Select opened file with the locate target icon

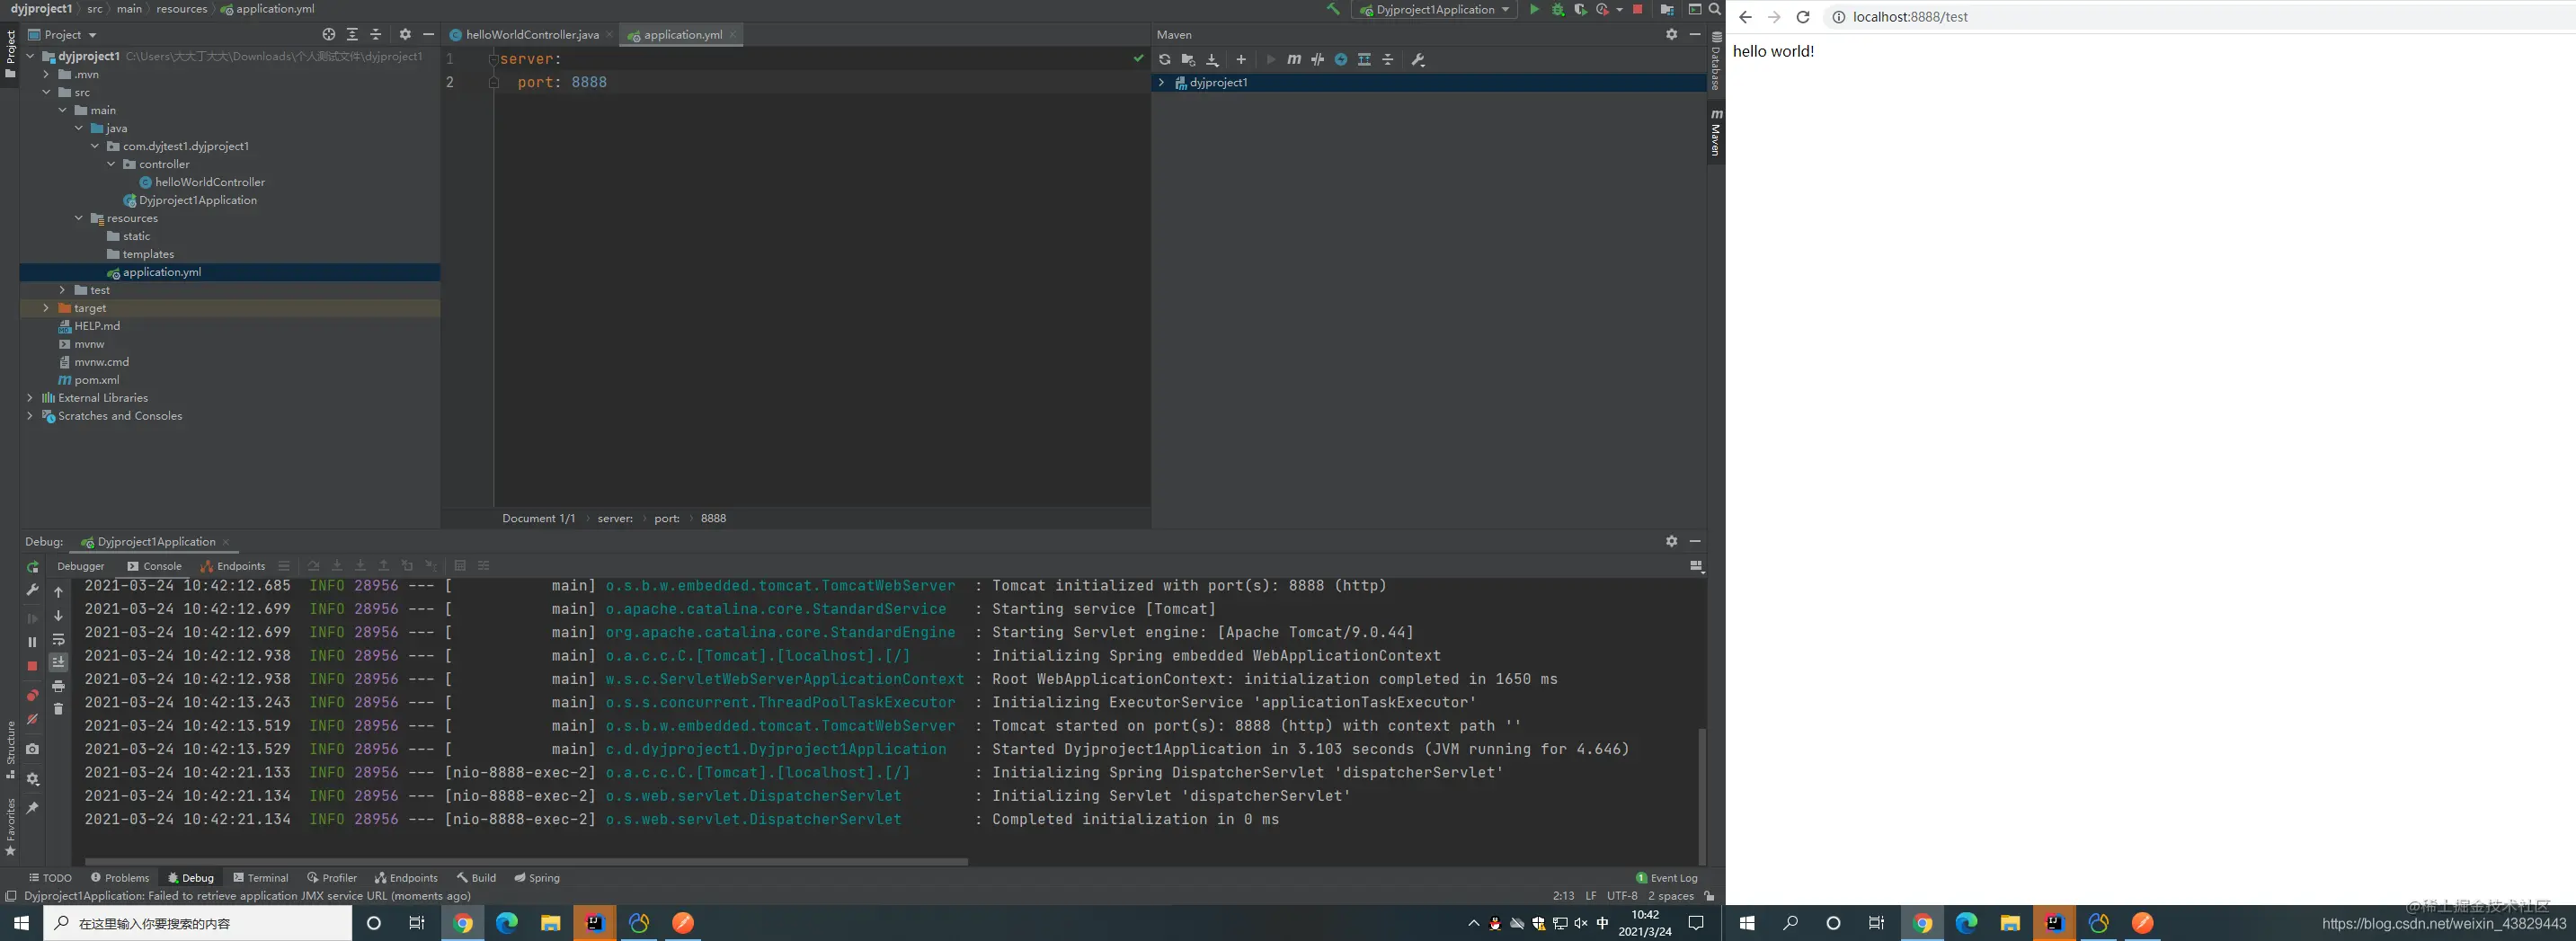pyautogui.click(x=329, y=34)
